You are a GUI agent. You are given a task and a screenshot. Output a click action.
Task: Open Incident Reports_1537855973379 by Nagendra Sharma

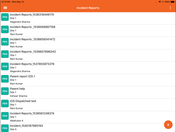point(88,68)
